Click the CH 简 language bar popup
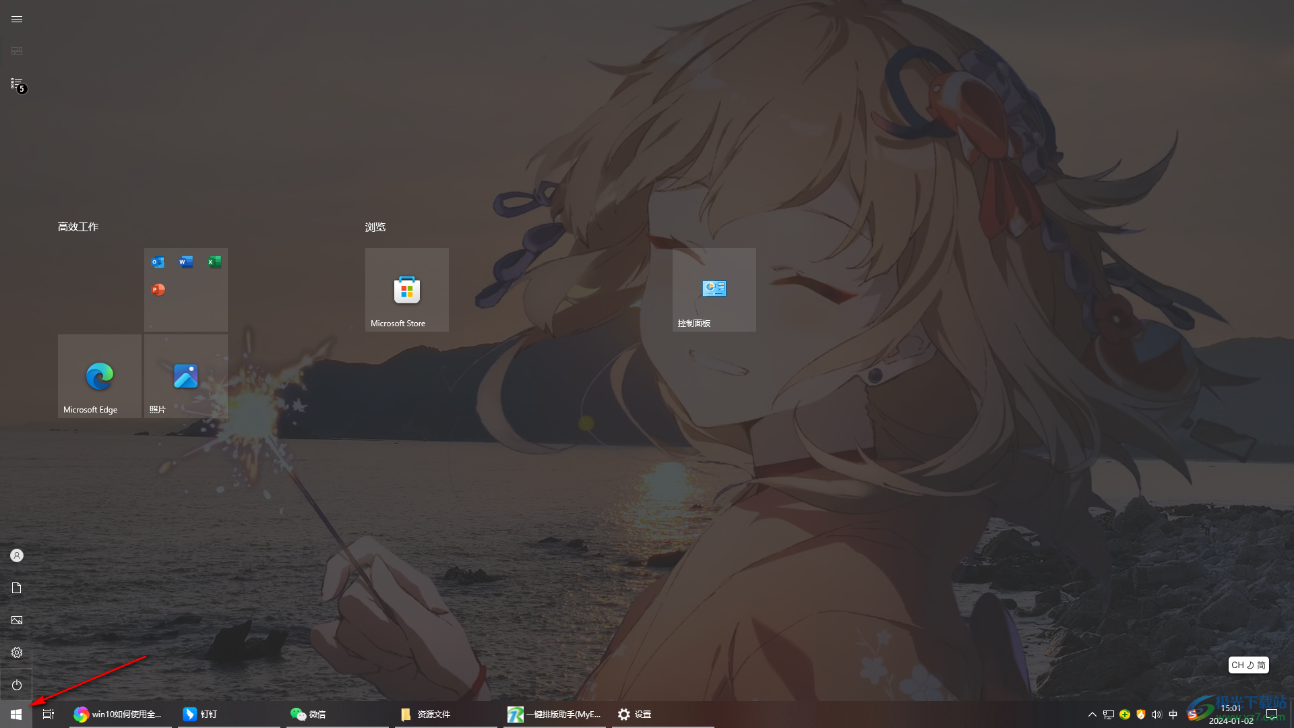The width and height of the screenshot is (1294, 728). [1249, 665]
